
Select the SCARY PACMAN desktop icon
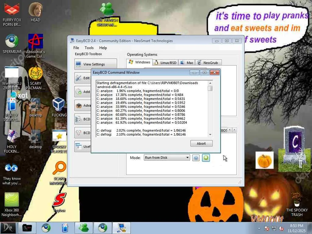(x=35, y=78)
